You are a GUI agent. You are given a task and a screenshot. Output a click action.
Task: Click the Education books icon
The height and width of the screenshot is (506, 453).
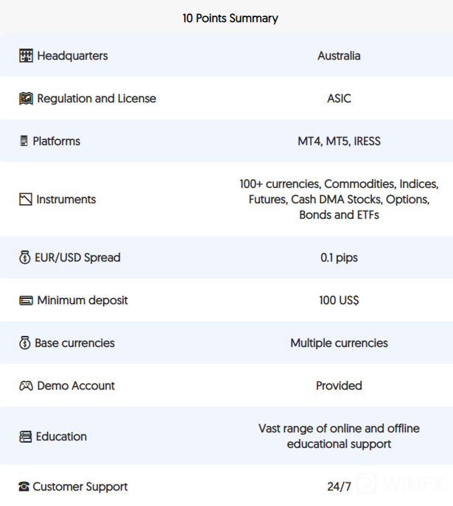click(x=26, y=437)
